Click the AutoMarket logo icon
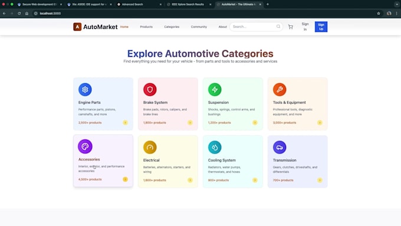401x226 pixels. [77, 27]
